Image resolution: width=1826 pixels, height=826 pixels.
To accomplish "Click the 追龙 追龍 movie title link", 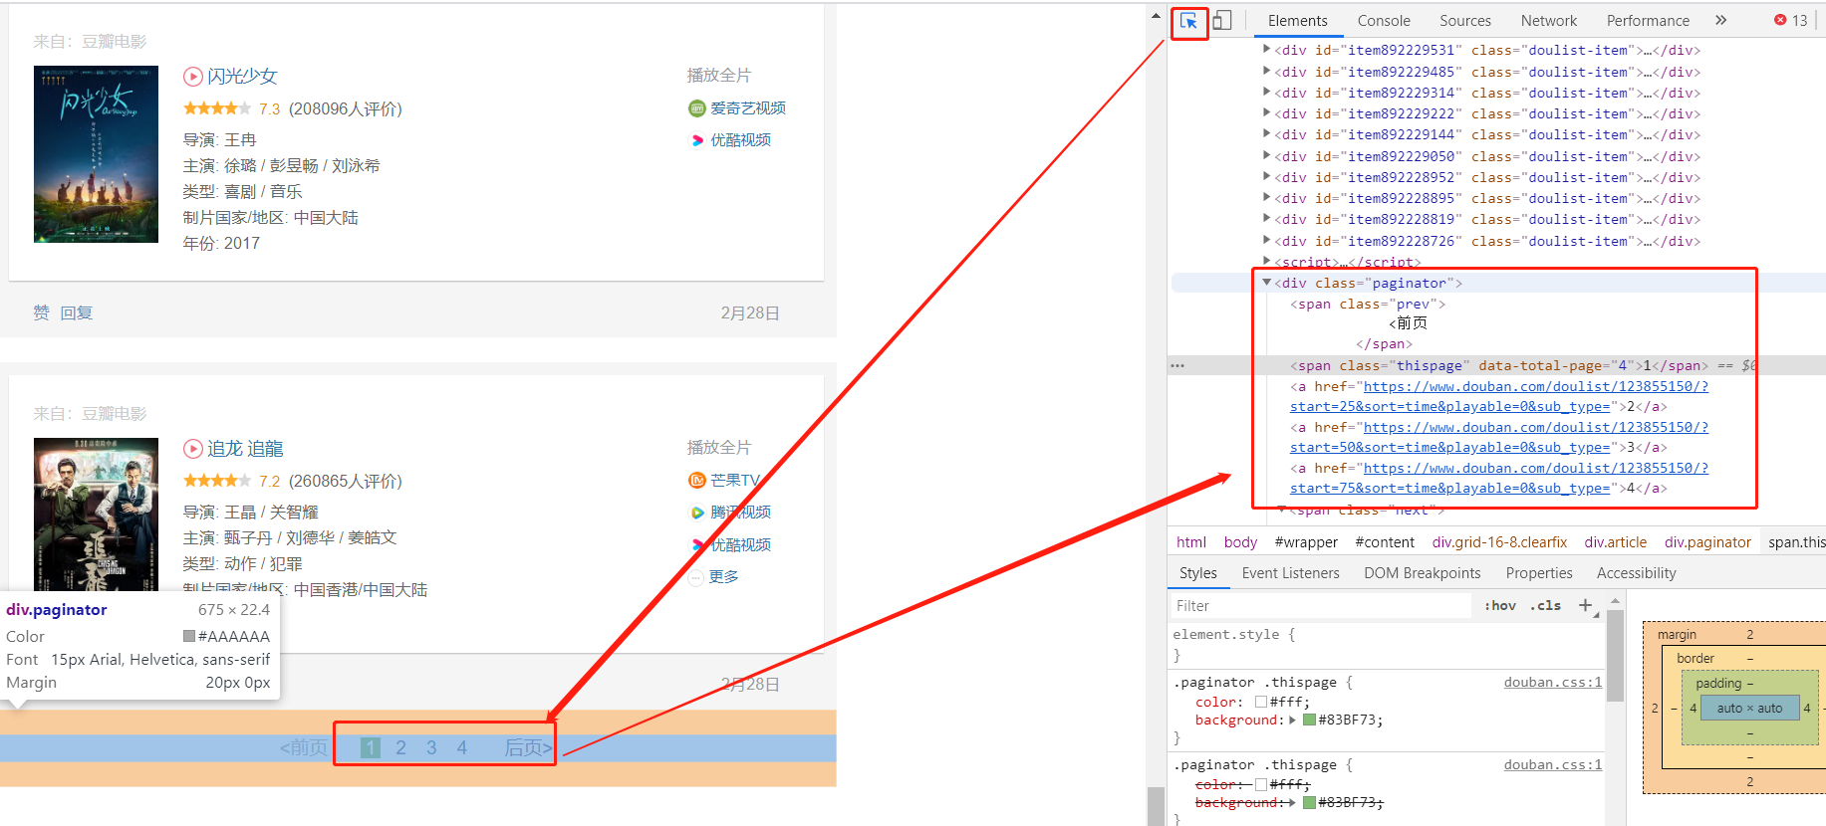I will point(245,449).
